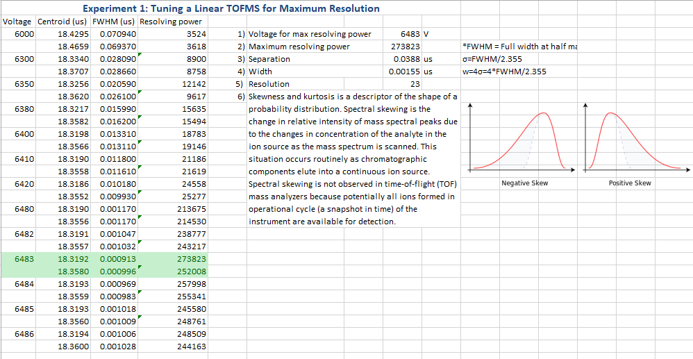Image resolution: width=693 pixels, height=359 pixels.
Task: Click the Voltage column header cell
Action: click(x=17, y=22)
